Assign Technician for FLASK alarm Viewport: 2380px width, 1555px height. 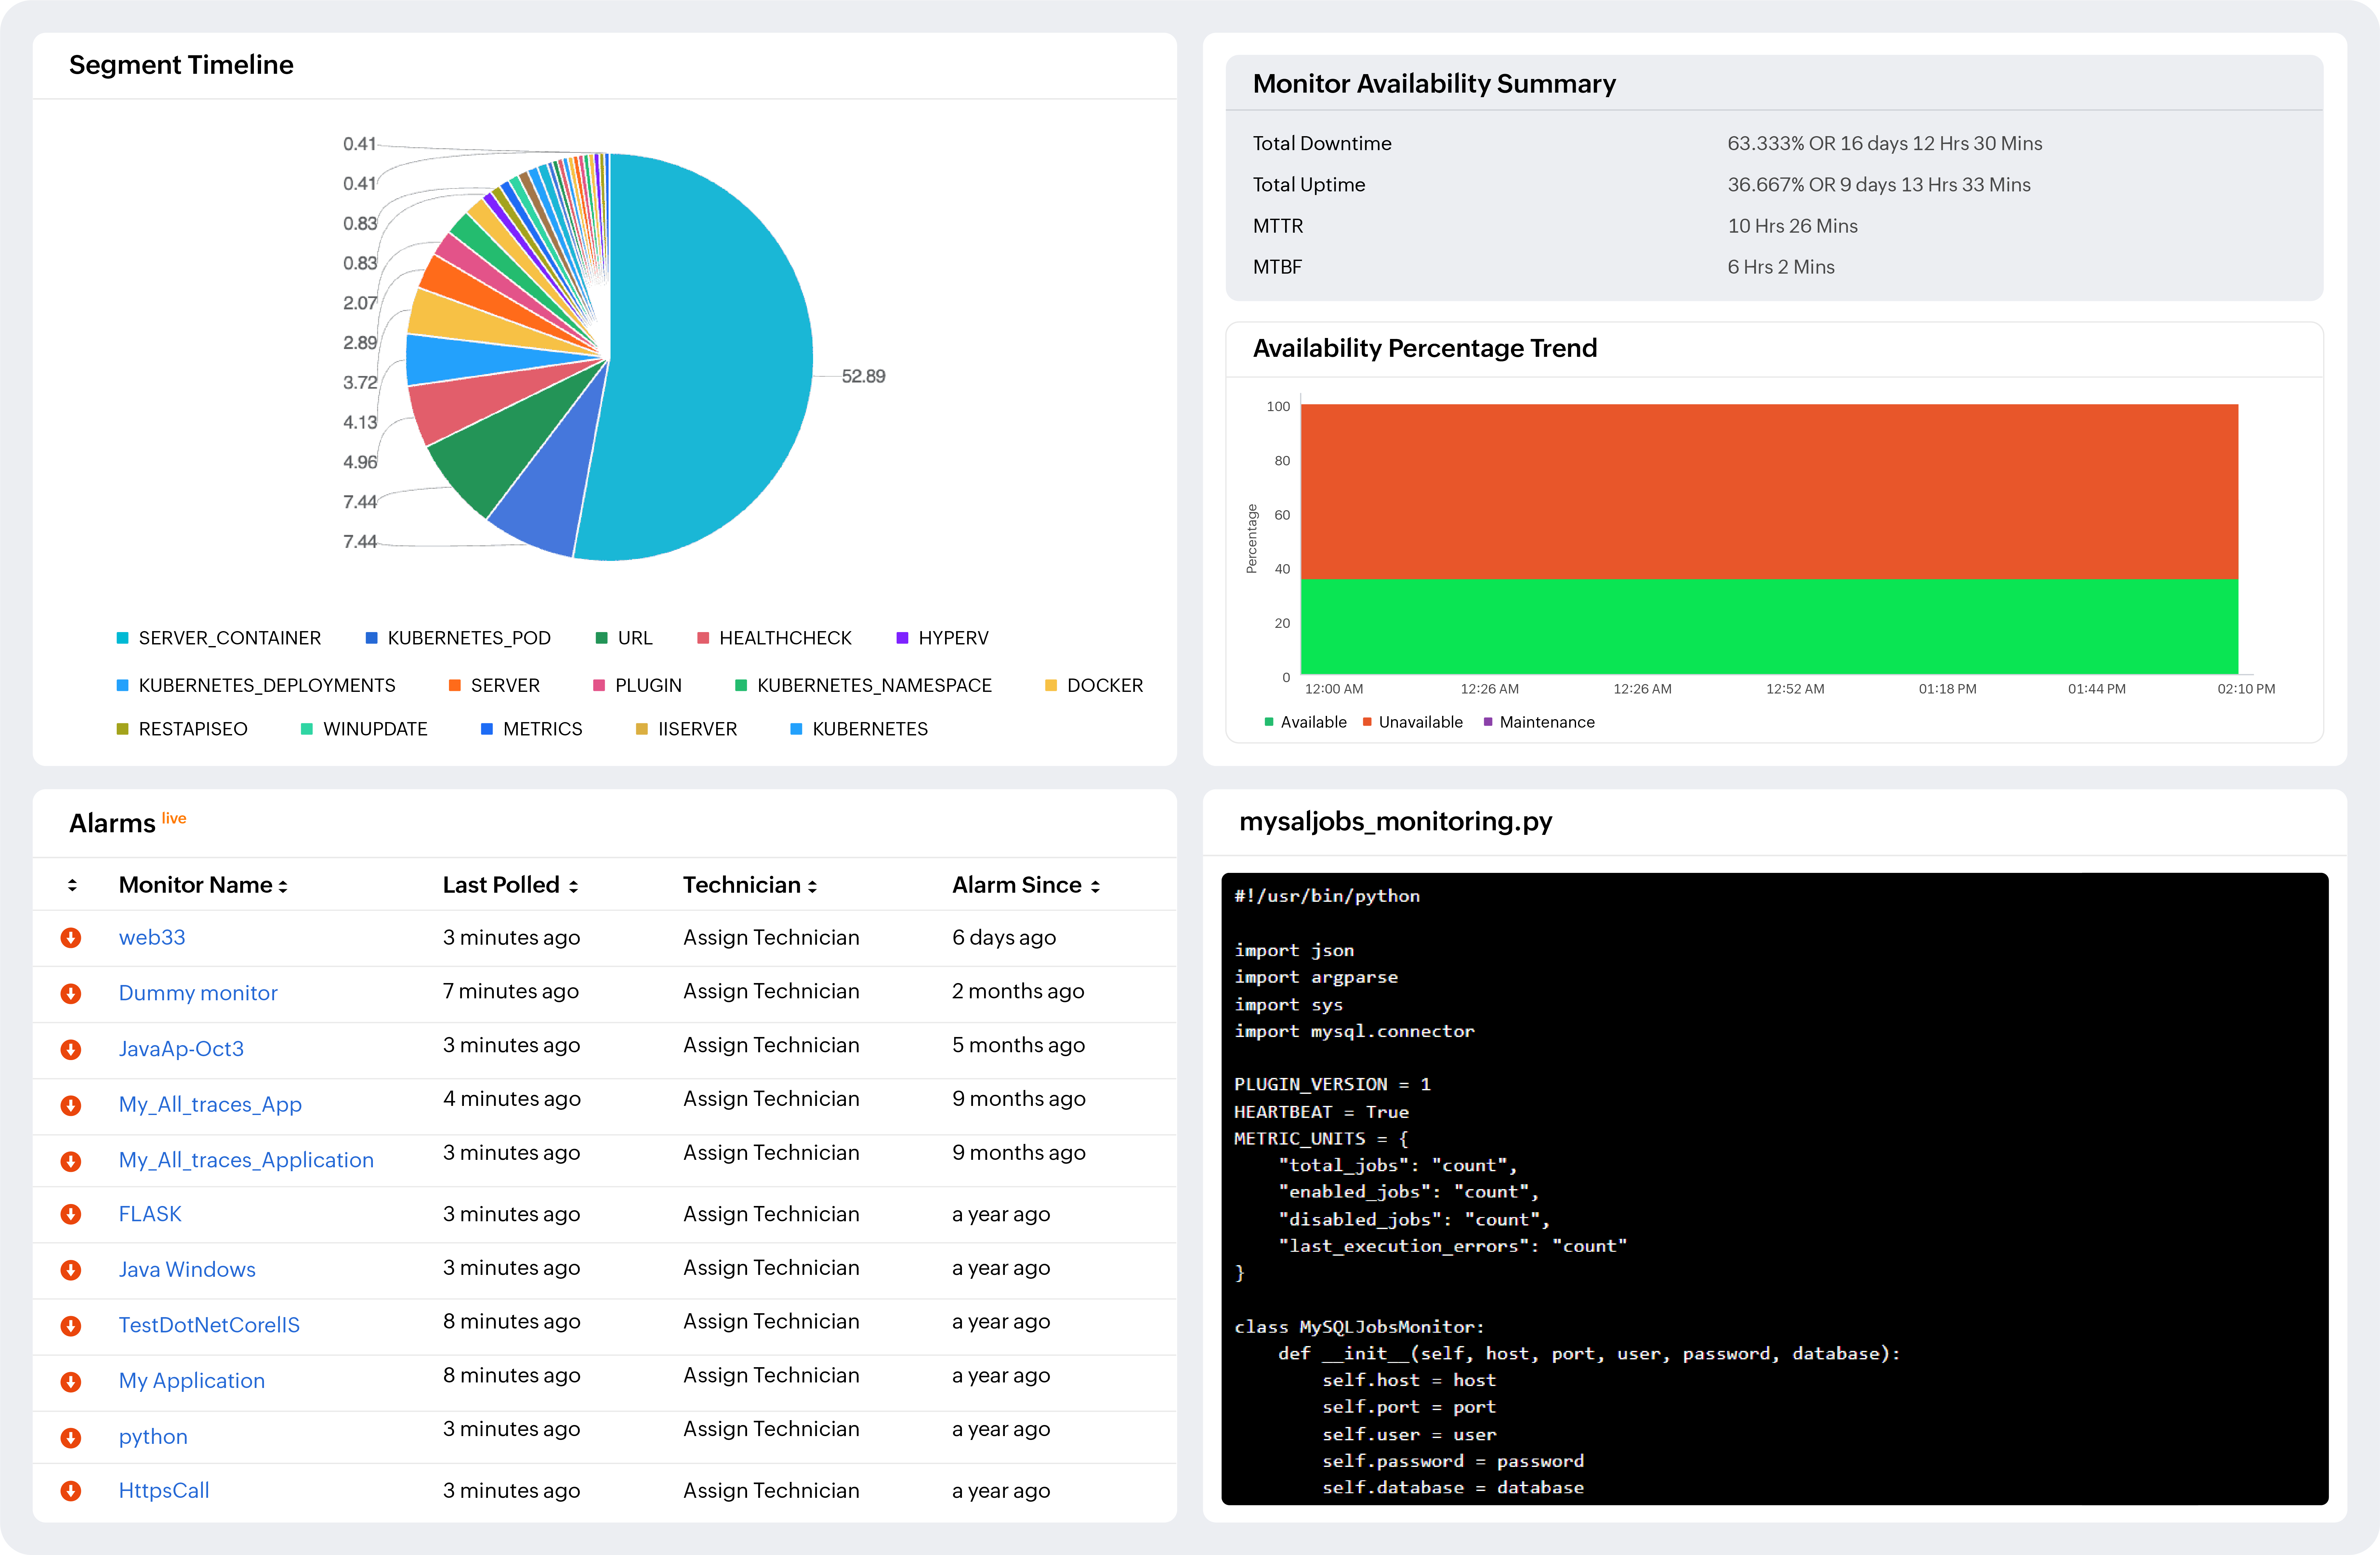(x=771, y=1214)
